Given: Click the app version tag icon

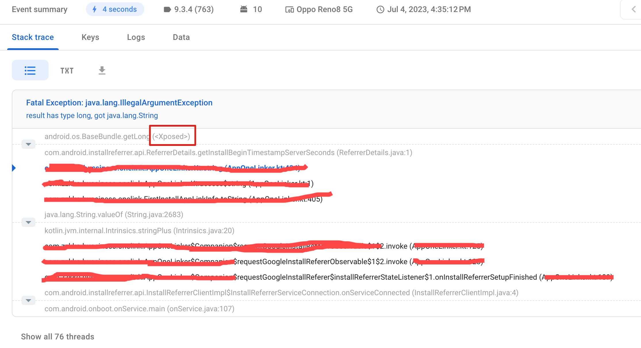Looking at the screenshot, I should (167, 9).
